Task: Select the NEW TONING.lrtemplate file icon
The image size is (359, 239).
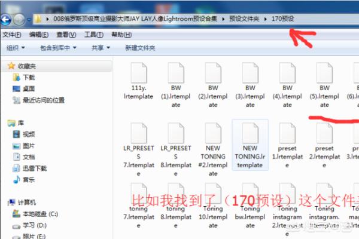Action: pyautogui.click(x=250, y=133)
